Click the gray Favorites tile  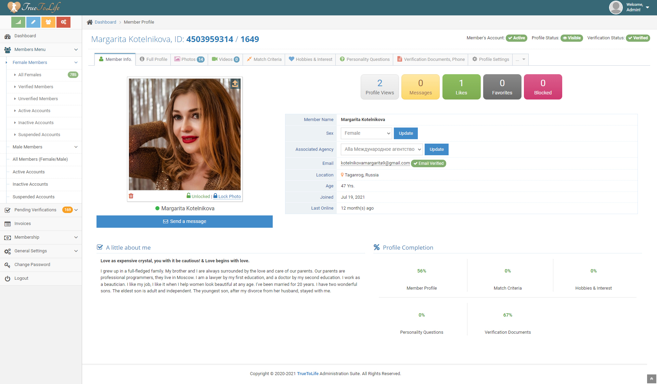click(x=502, y=87)
